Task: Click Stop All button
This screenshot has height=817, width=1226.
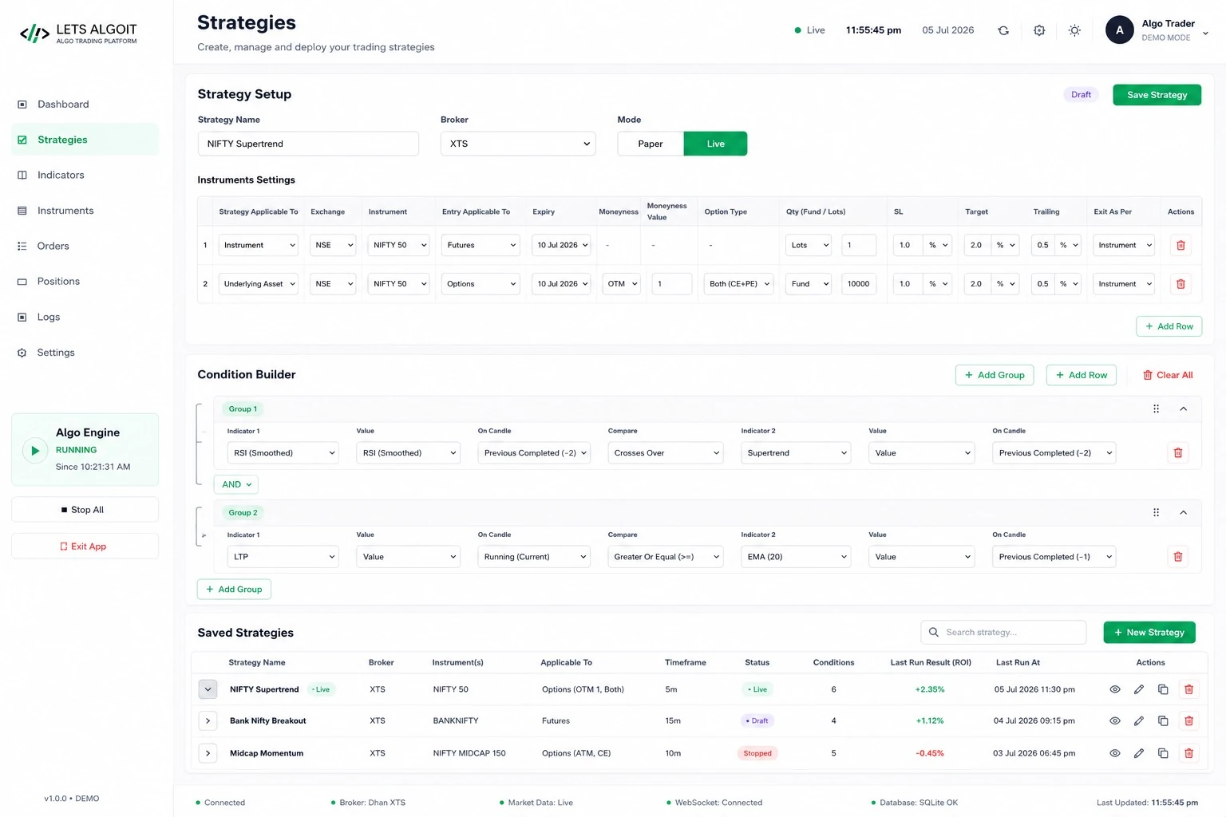Action: tap(85, 510)
